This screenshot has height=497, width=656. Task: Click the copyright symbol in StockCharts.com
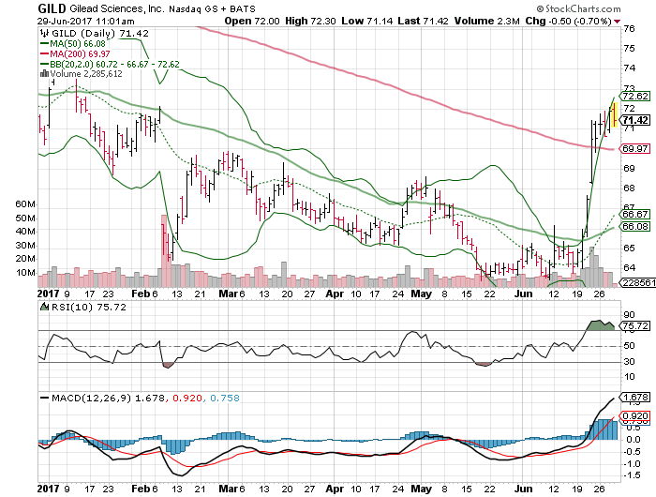click(x=540, y=8)
